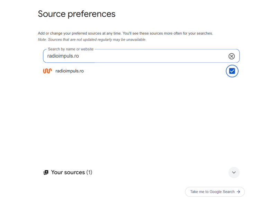
Task: Click the checkmark inside the blue checkbox
Action: click(232, 71)
